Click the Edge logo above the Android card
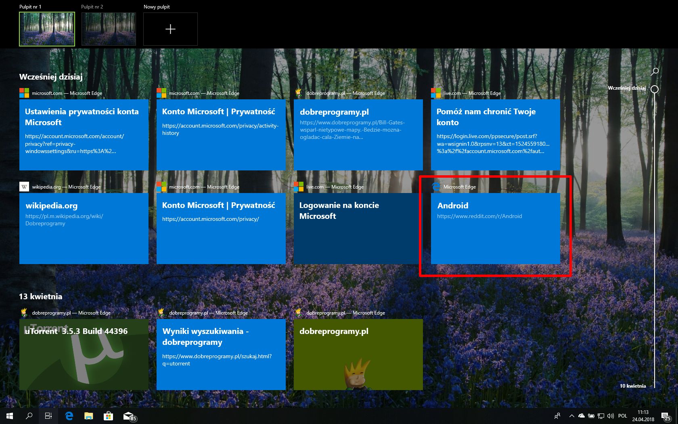Screen dimensions: 678x424 pos(436,187)
